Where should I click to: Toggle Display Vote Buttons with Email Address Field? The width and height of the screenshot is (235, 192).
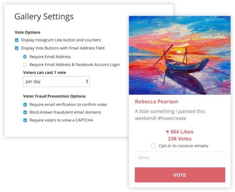pyautogui.click(x=17, y=48)
